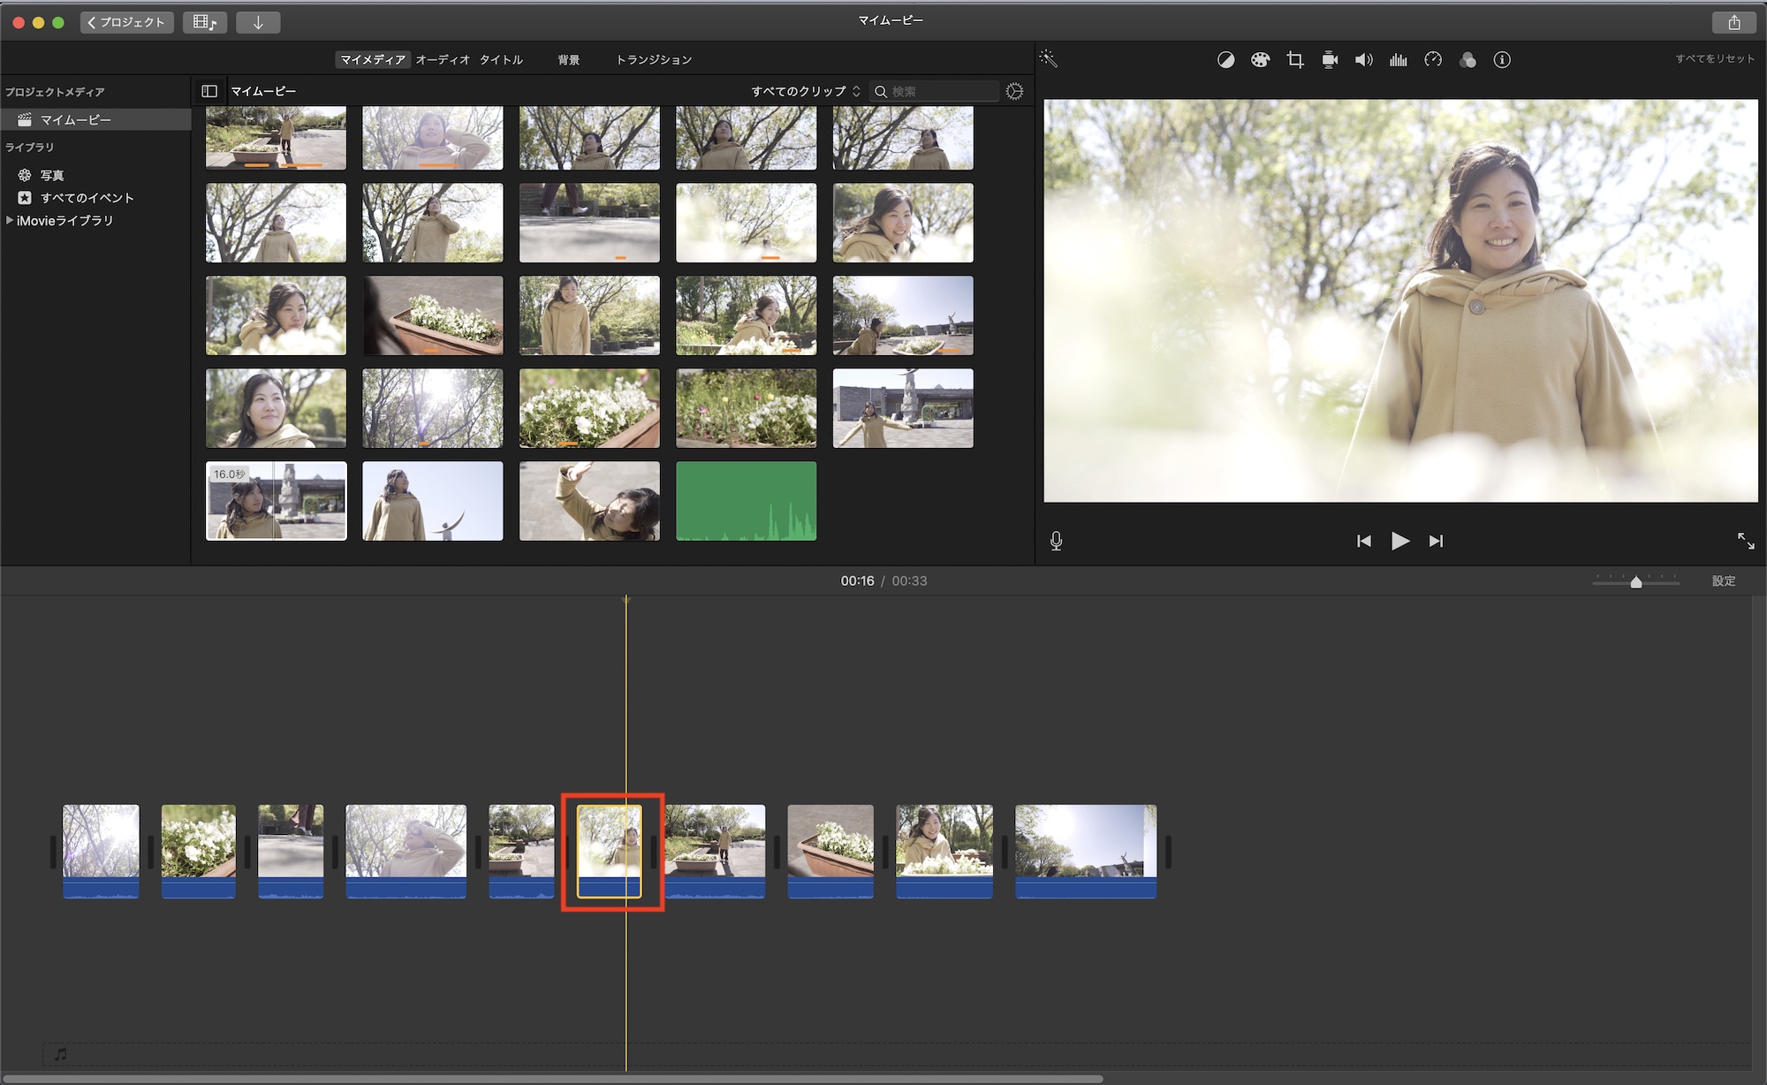Screen dimensions: 1767x1085
Task: Open the noise reduction equalizer icon
Action: [1399, 60]
